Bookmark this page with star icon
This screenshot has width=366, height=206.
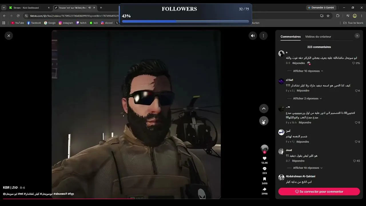(x=328, y=16)
